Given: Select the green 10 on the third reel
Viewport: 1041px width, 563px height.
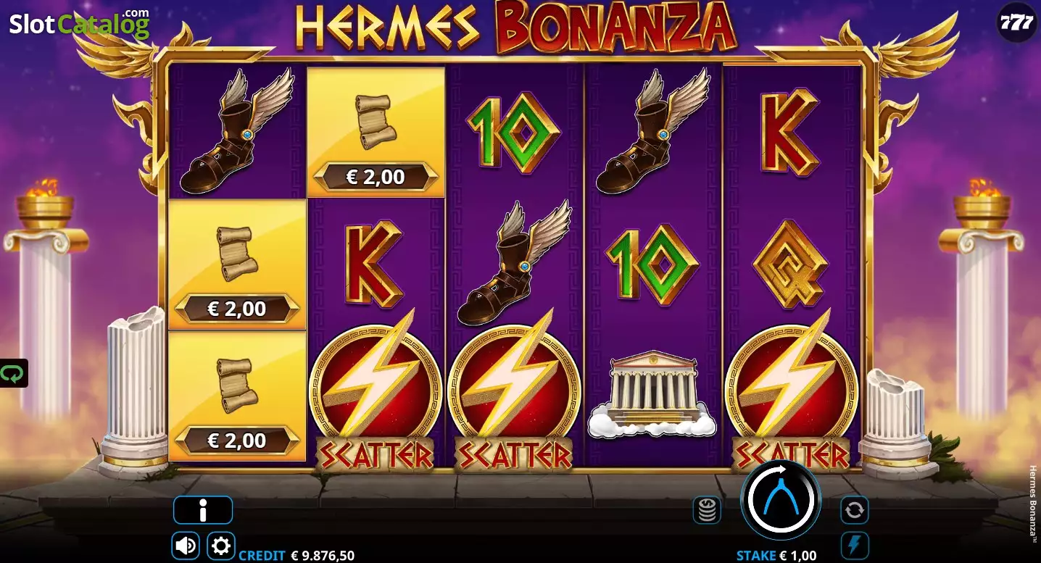Looking at the screenshot, I should tap(513, 132).
